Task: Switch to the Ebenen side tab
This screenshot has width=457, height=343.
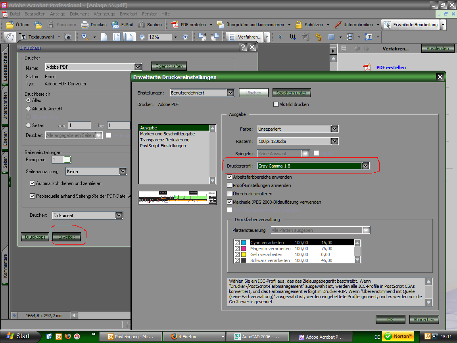Action: [x=5, y=139]
